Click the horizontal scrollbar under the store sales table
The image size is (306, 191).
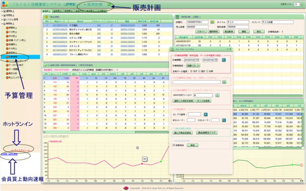click(106, 132)
